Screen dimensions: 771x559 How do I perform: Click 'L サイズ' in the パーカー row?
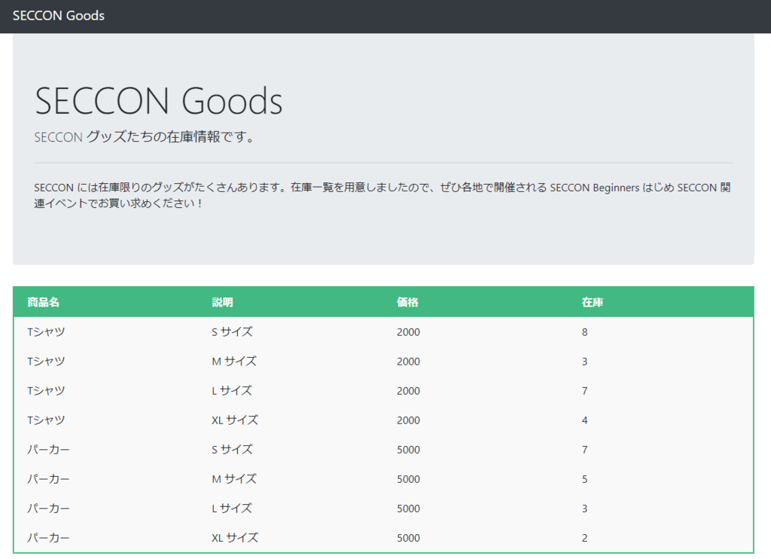pyautogui.click(x=232, y=509)
